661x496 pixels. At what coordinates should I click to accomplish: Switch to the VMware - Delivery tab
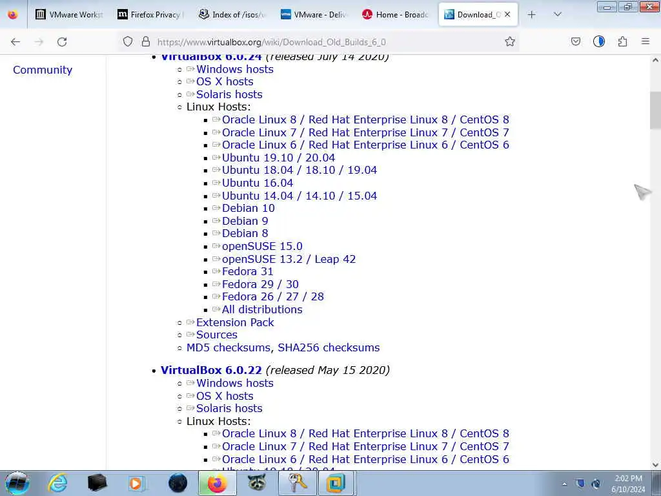(x=314, y=15)
